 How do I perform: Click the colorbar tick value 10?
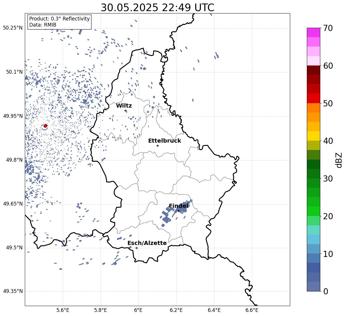coord(328,254)
